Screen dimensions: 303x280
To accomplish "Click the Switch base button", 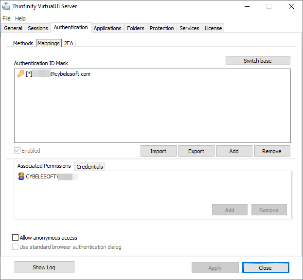I will pos(258,61).
